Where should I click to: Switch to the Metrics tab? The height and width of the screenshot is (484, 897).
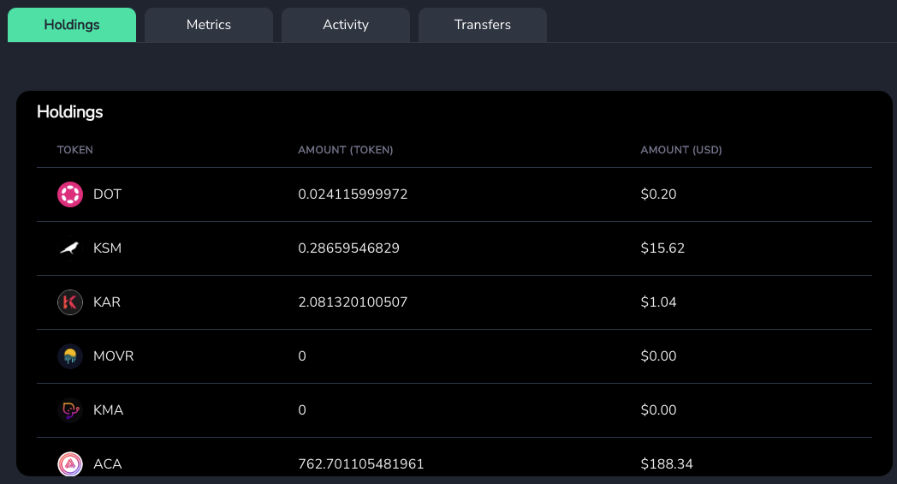coord(209,25)
